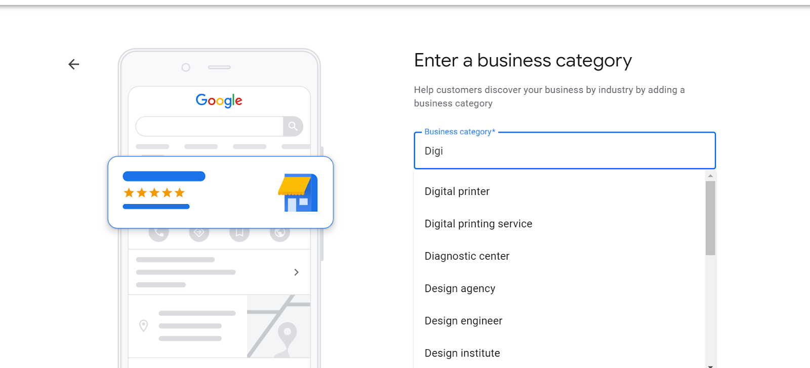Screen dimensions: 810x368
Task: Click the search magnifier icon in the mockup
Action: click(x=293, y=126)
